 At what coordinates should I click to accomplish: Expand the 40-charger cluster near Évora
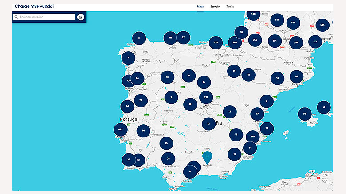(x=143, y=131)
